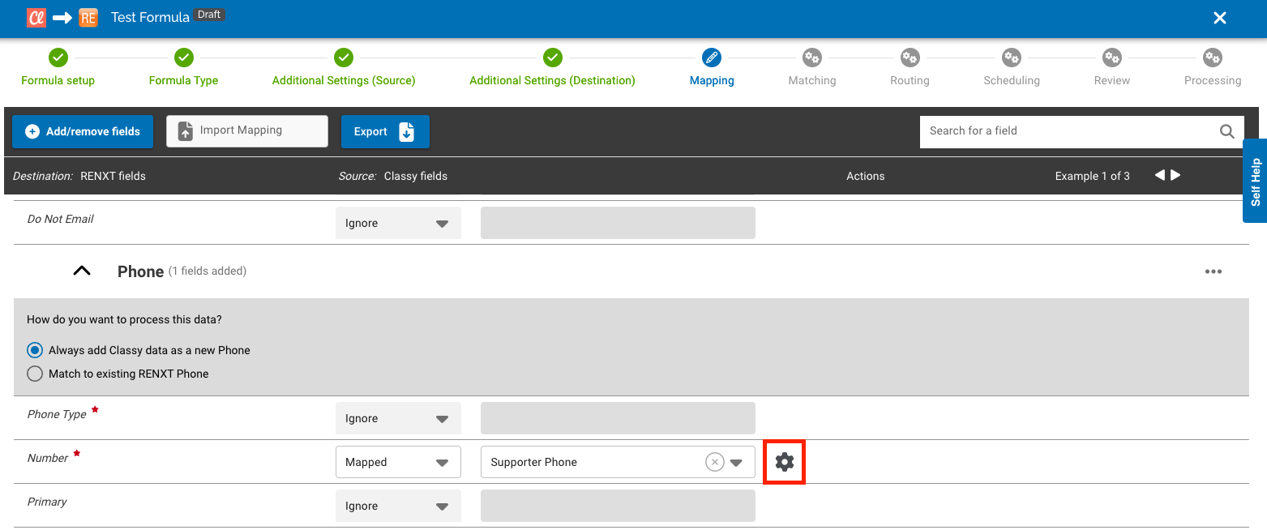Click the Export button

point(385,130)
